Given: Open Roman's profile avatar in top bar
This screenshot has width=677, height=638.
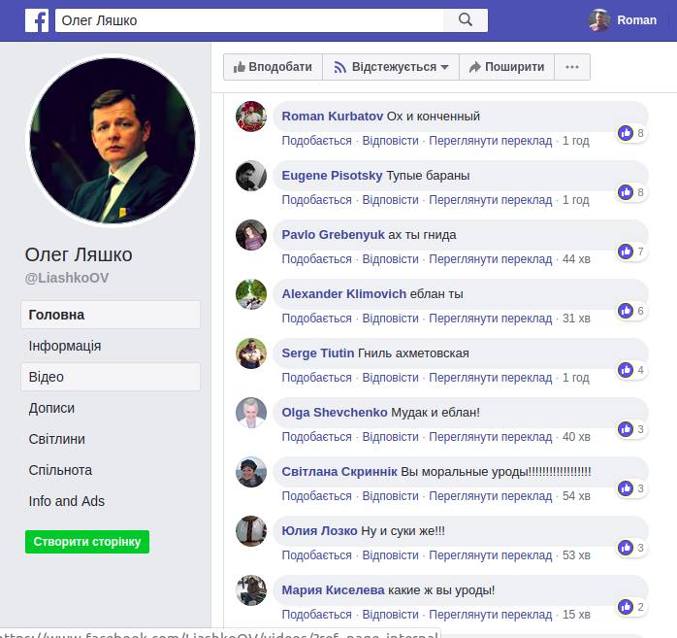Looking at the screenshot, I should [x=599, y=20].
